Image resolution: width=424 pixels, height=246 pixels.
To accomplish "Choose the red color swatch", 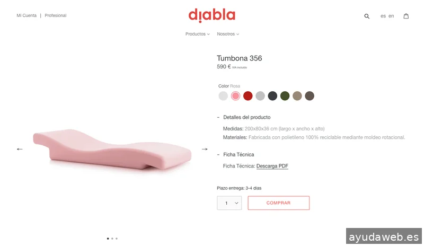I will [x=248, y=96].
